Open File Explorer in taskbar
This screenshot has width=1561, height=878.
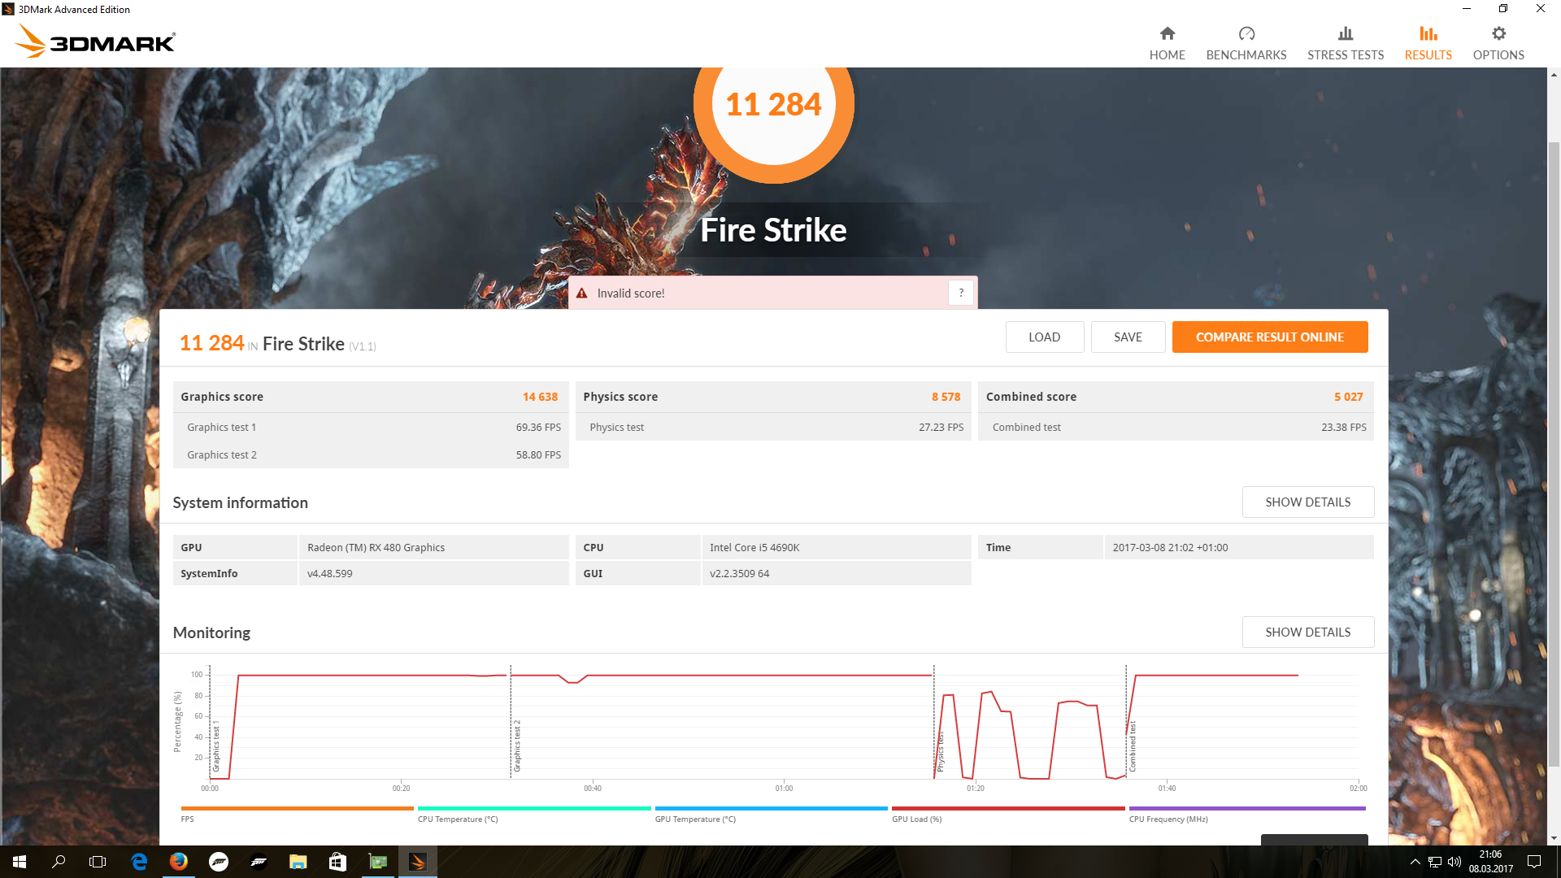[x=298, y=862]
